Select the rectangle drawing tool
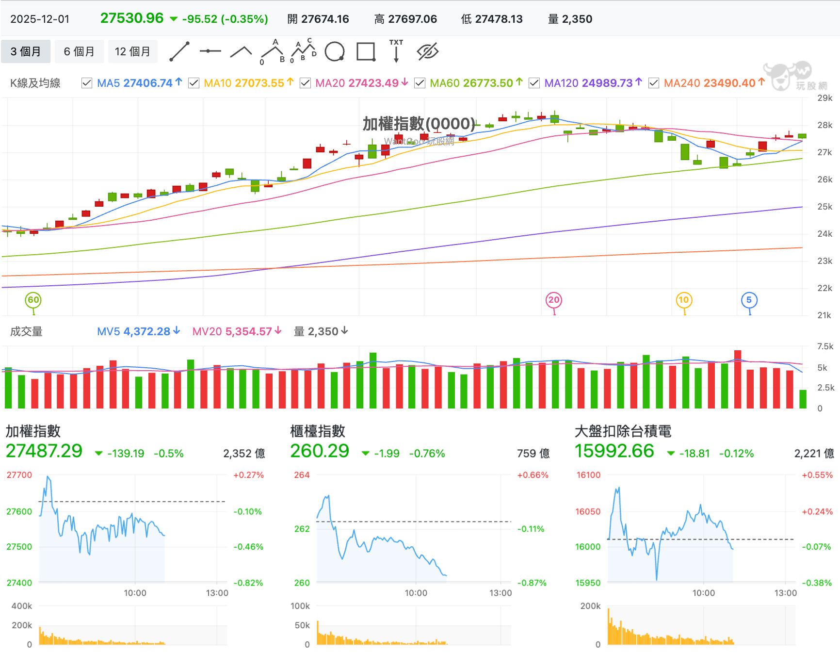840x653 pixels. pos(366,51)
